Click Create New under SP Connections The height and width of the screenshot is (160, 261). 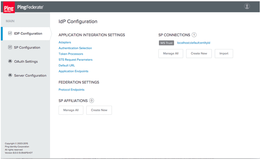[199, 54]
